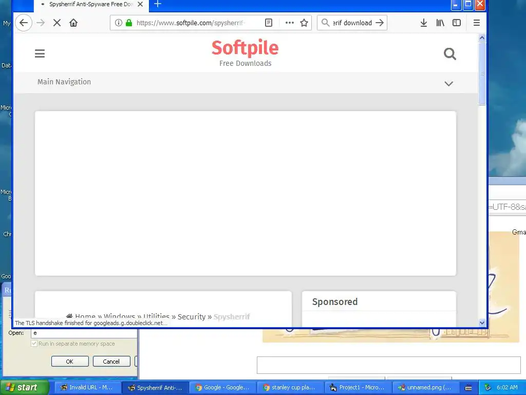The width and height of the screenshot is (526, 395).
Task: Switch to Project1 - Micro taskbar item
Action: (x=358, y=387)
